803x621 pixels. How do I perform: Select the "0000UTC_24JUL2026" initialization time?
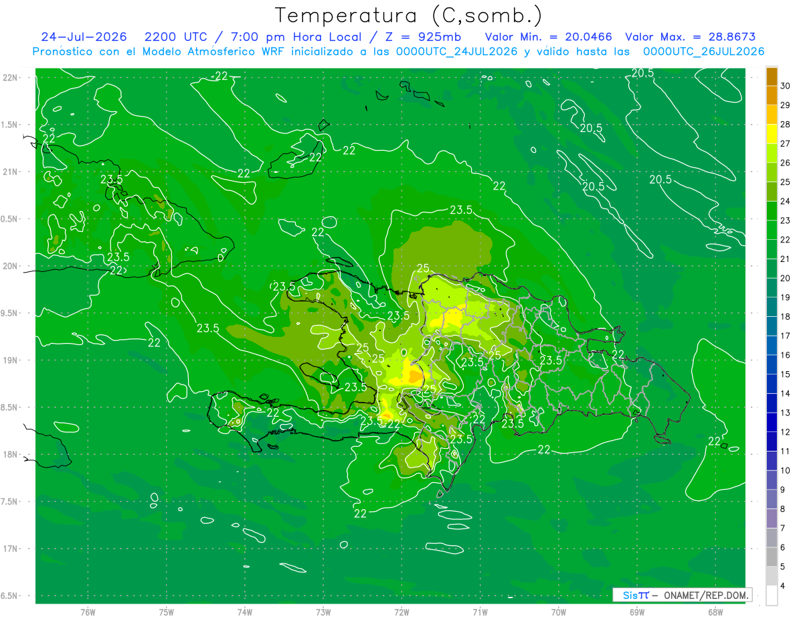457,52
